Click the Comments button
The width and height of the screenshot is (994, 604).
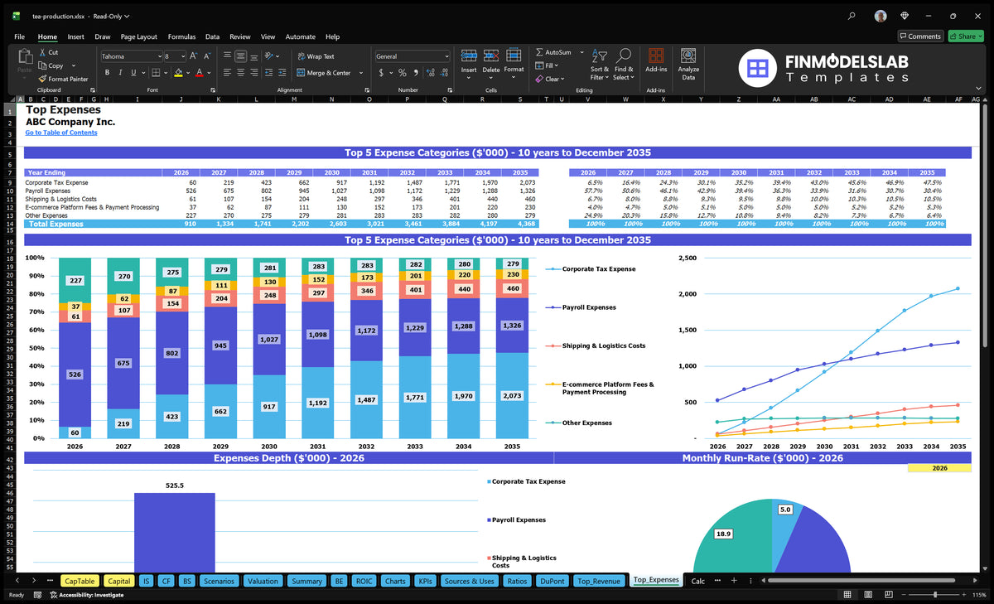919,36
